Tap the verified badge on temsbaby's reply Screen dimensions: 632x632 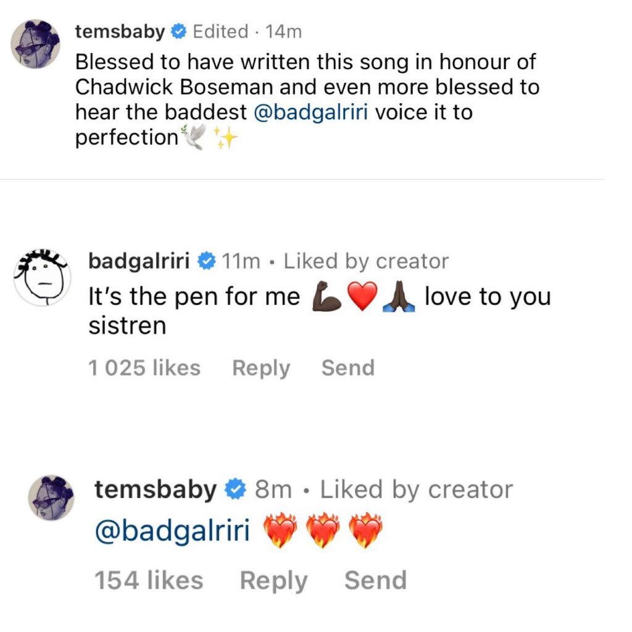[x=236, y=490]
